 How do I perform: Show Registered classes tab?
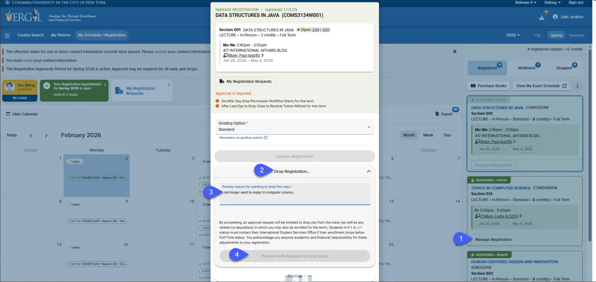tap(487, 68)
